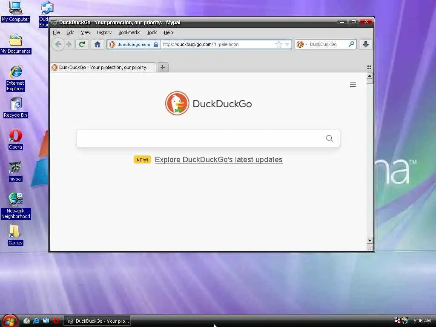Open the Help menu
Screen dimensions: 436x327
coord(169,32)
